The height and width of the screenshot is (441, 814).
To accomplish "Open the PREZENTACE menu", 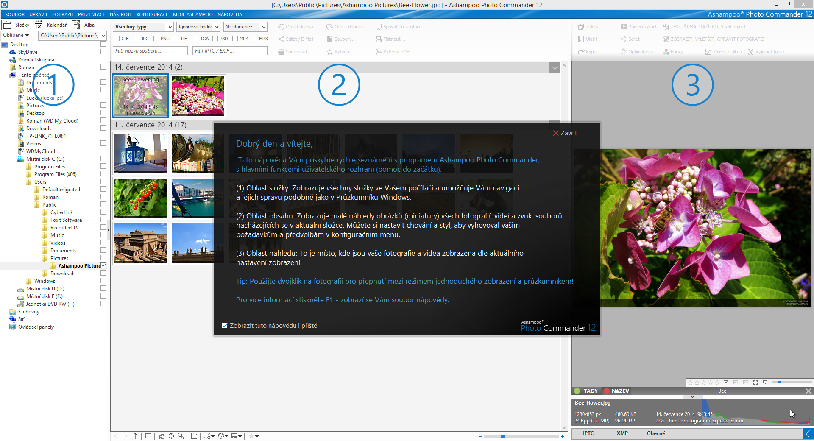I will tap(92, 14).
